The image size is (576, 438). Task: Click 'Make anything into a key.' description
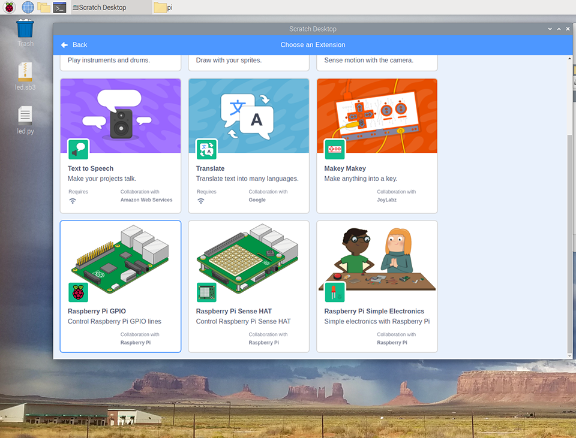361,179
